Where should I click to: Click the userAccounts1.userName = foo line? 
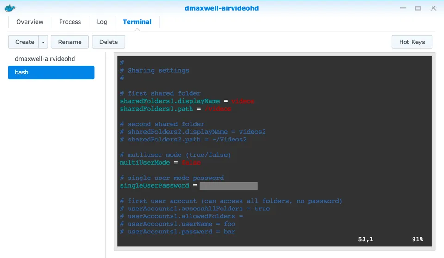coord(178,224)
